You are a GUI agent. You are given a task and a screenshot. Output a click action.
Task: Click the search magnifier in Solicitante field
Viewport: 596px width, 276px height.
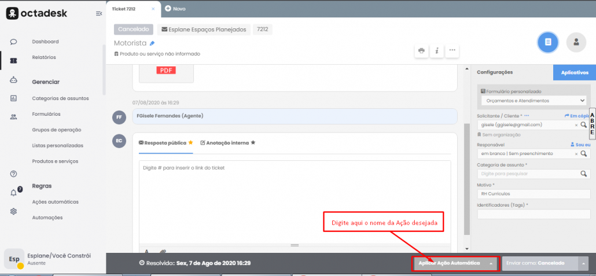[x=584, y=124]
